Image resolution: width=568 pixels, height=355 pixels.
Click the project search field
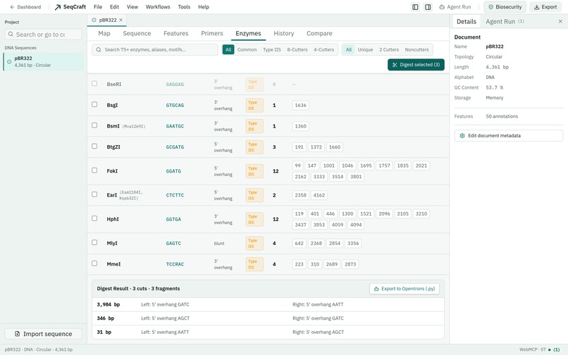point(44,34)
